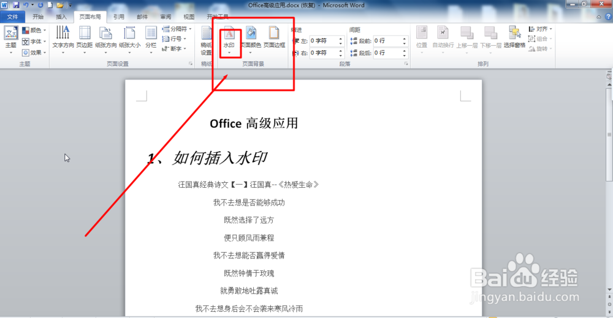Open Word help question mark icon
613x318 pixels.
click(x=608, y=17)
